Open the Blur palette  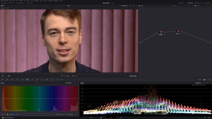[47, 80]
